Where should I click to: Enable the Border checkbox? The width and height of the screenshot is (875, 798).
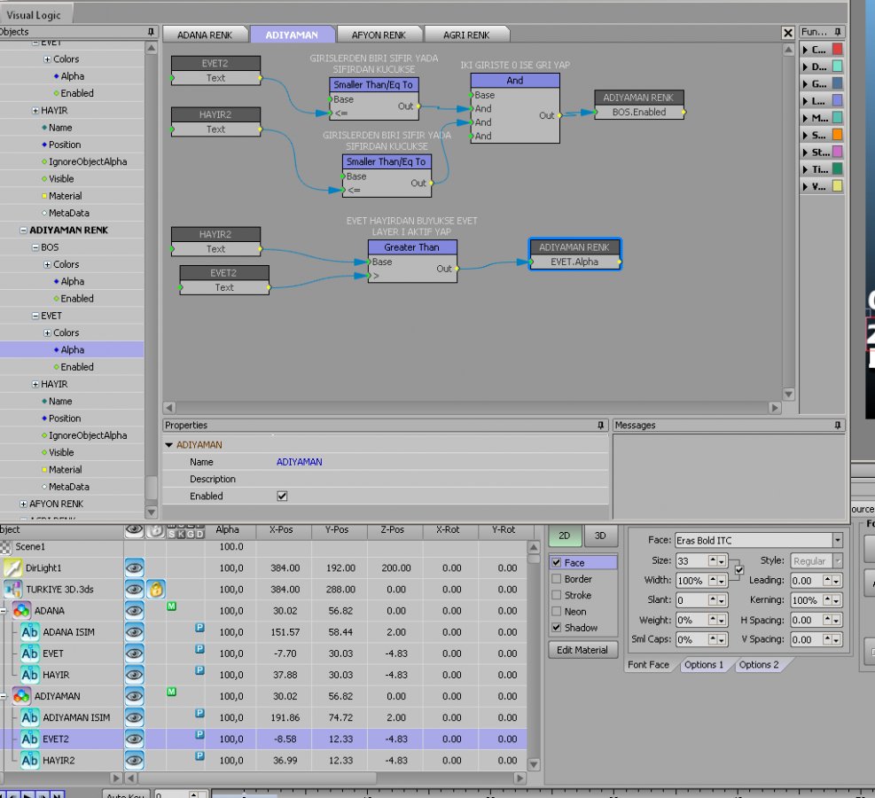point(556,579)
